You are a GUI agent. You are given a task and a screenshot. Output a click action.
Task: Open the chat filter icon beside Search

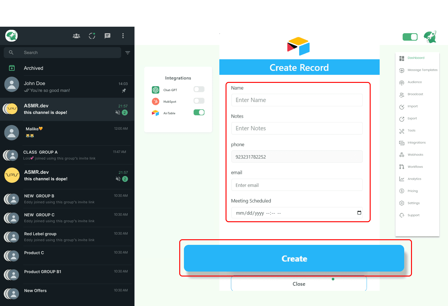(x=127, y=53)
